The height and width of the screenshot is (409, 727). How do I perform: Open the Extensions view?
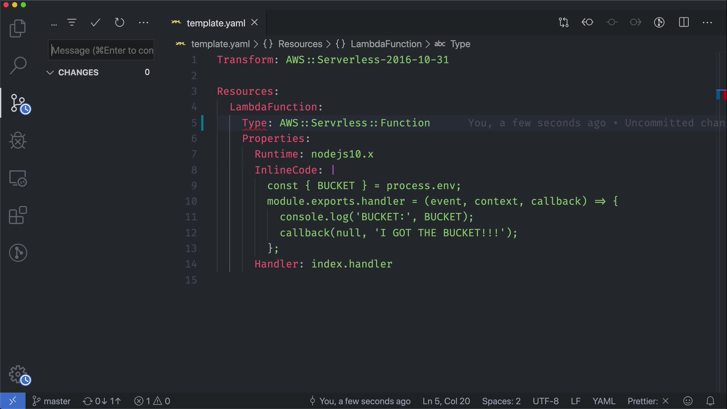click(18, 215)
